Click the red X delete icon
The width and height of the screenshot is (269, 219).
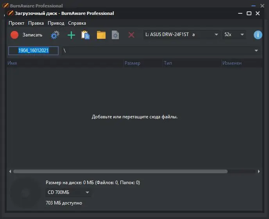(x=131, y=35)
